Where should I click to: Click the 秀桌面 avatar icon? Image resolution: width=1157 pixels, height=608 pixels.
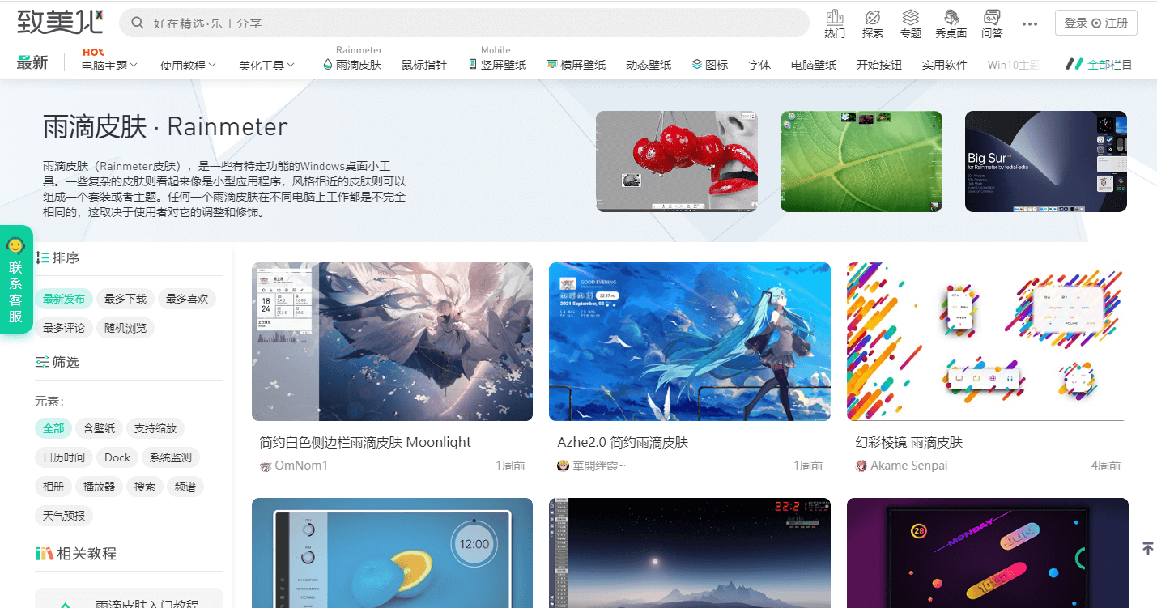coord(951,18)
